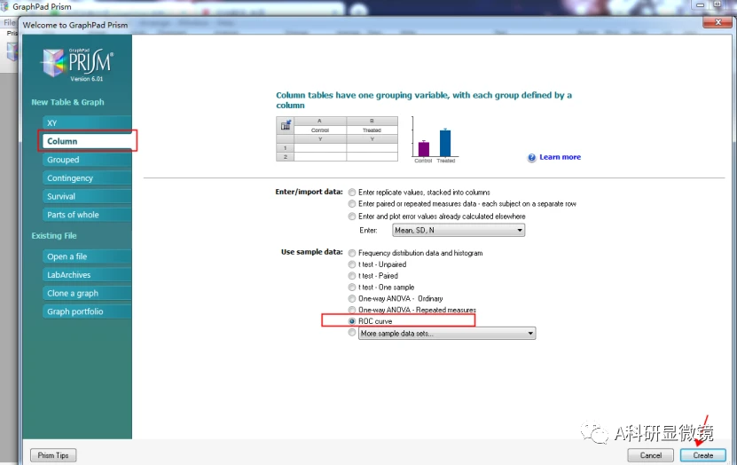Select One-way ANOVA - Ordinary sample data
737x465 pixels.
351,298
